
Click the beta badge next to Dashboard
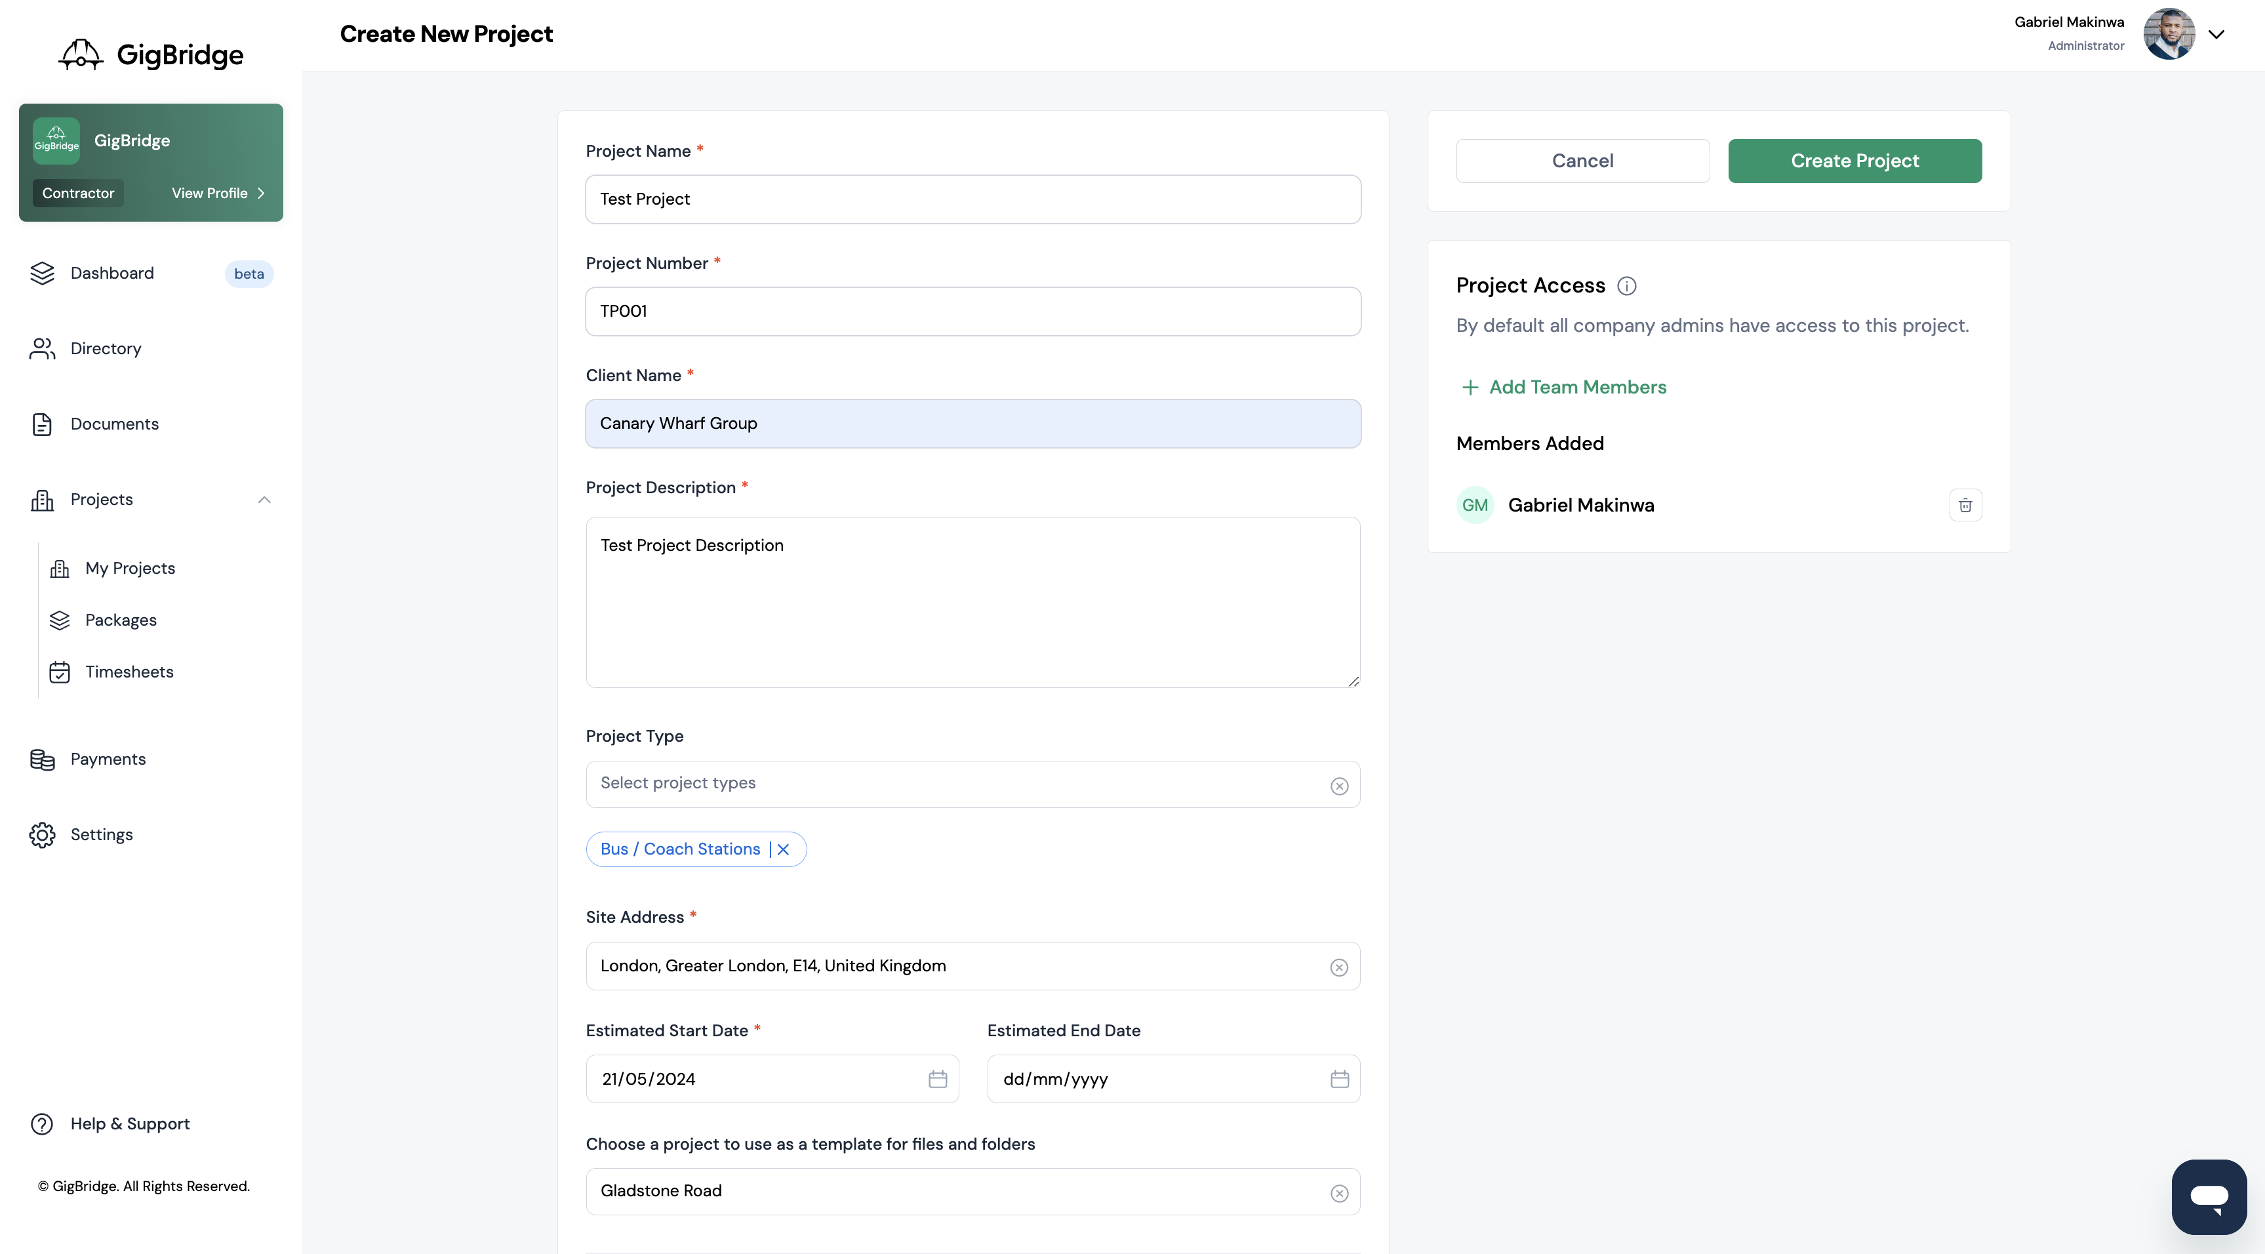pyautogui.click(x=249, y=274)
